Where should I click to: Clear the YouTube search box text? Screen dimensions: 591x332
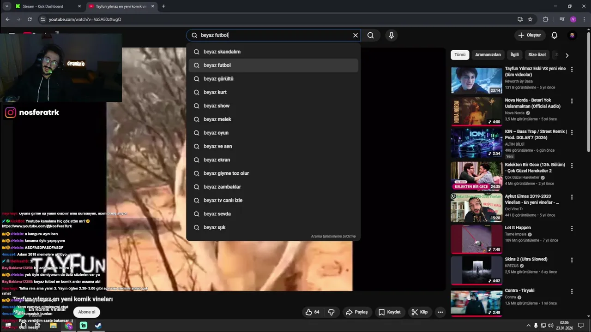[x=356, y=35]
